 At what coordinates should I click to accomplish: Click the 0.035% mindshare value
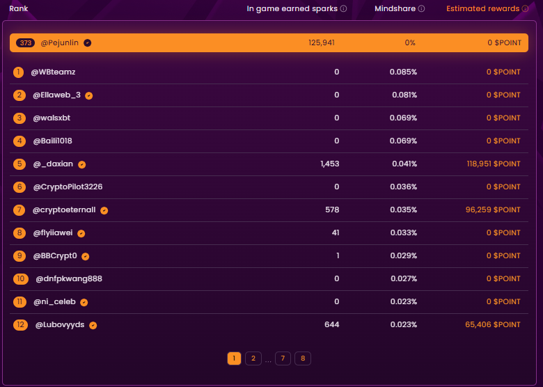pyautogui.click(x=404, y=210)
